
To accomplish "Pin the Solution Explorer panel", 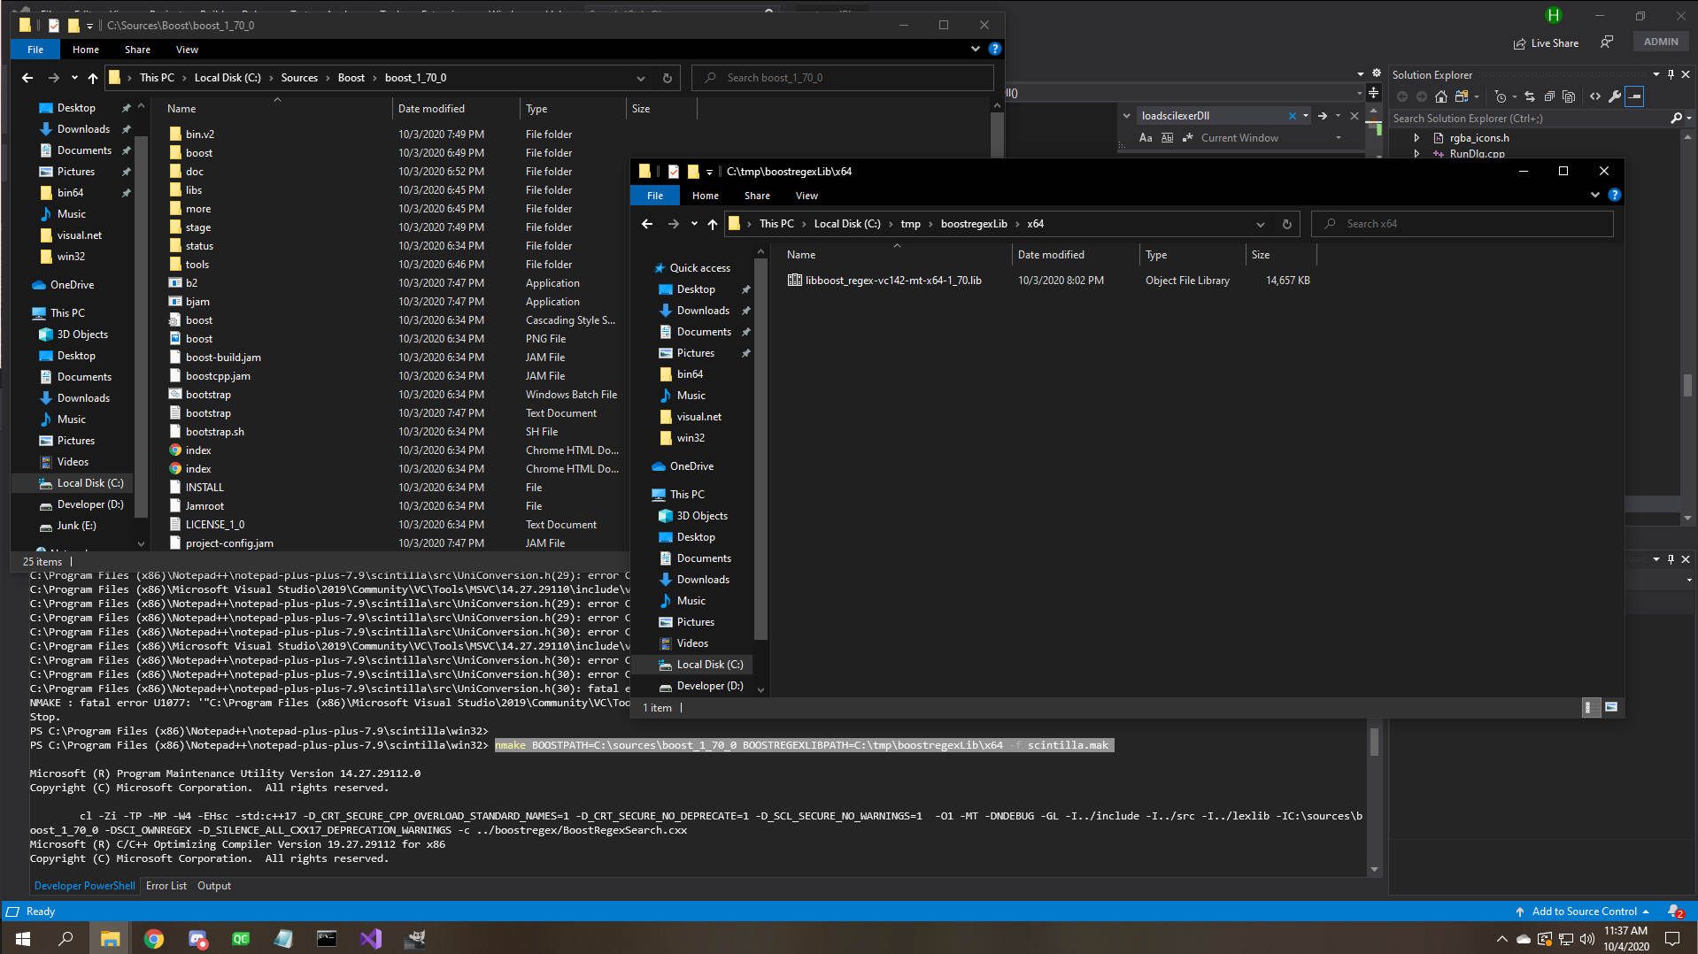I will coord(1671,74).
